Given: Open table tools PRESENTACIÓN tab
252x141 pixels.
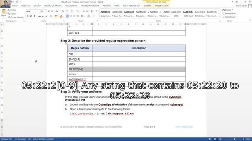Looking at the screenshot, I should click(161, 5).
